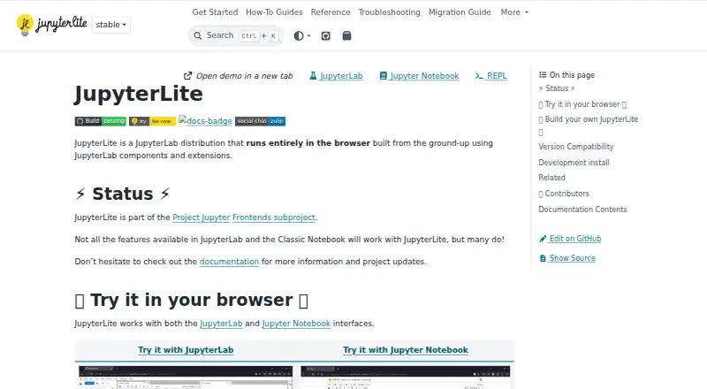
Task: Jump to Status in page contents
Action: tap(557, 88)
